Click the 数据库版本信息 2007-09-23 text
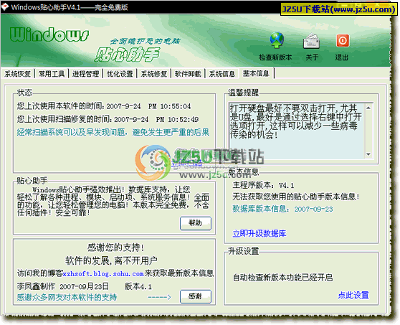 (x=282, y=209)
